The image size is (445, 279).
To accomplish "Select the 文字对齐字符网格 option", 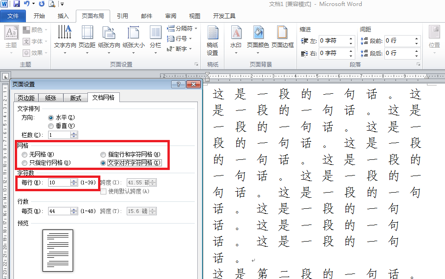I will pyautogui.click(x=103, y=163).
